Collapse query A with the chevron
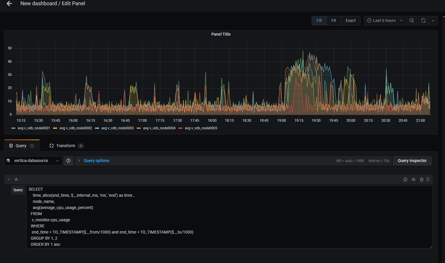 coord(9,179)
